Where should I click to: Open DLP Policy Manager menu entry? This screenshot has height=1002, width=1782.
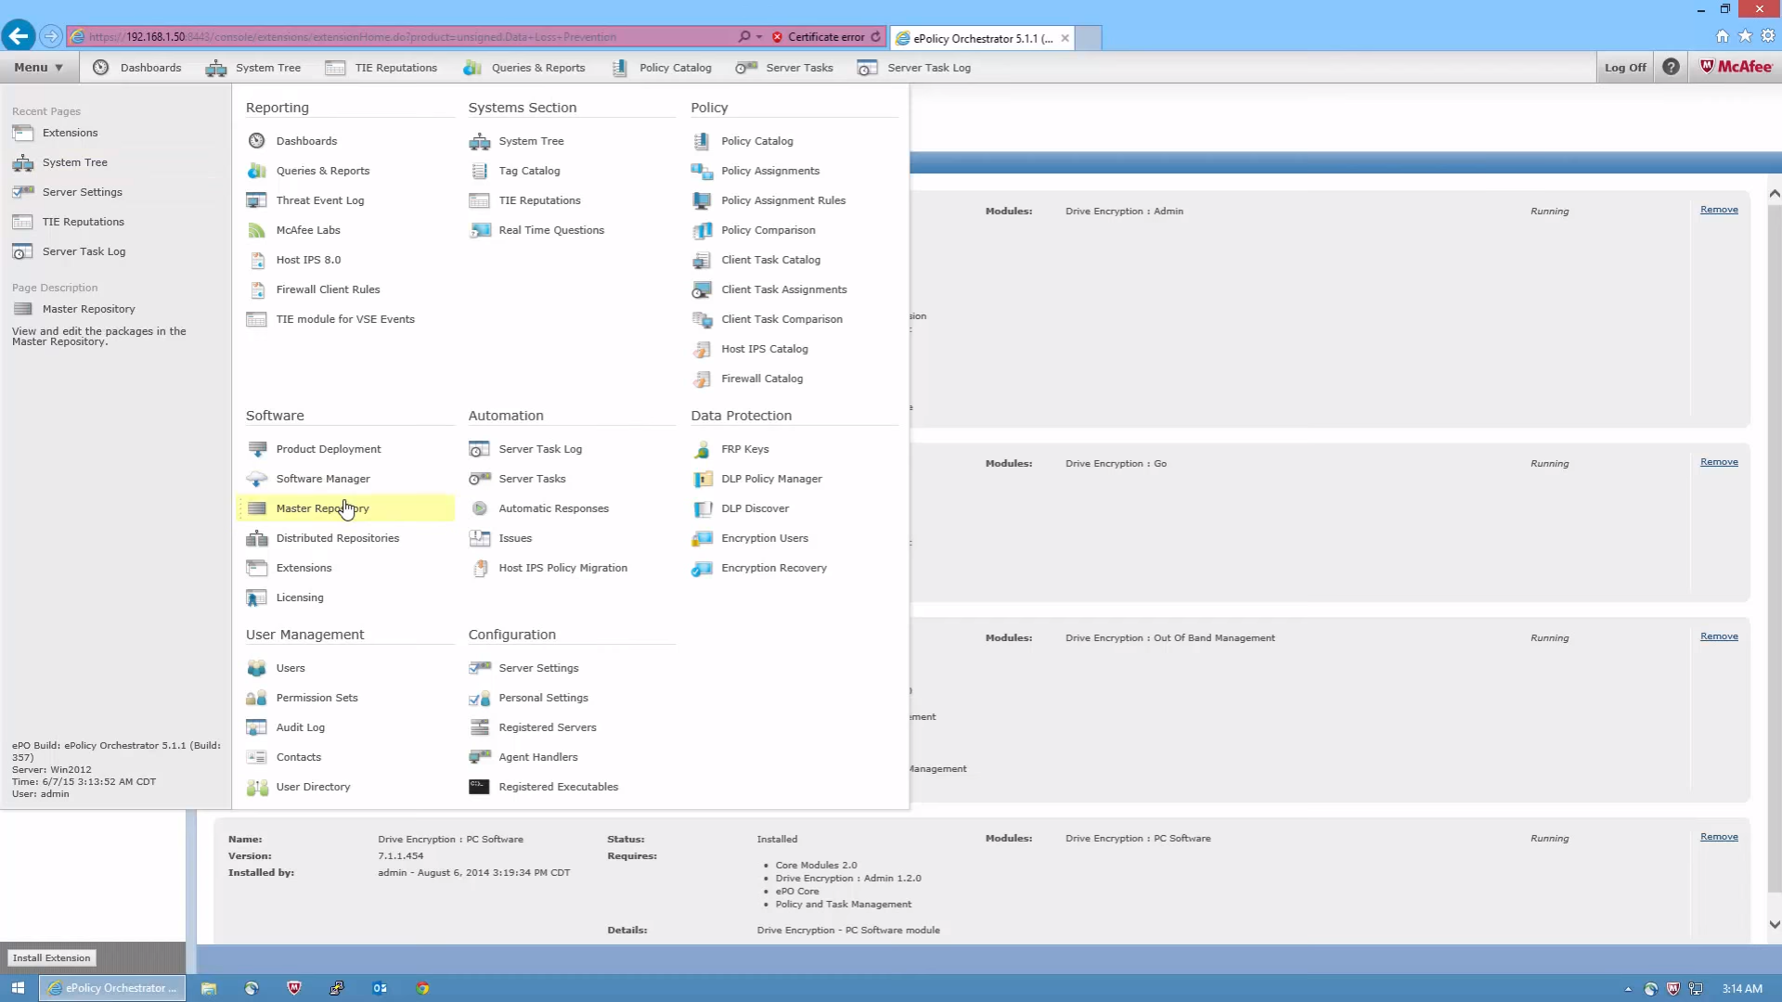(x=771, y=479)
